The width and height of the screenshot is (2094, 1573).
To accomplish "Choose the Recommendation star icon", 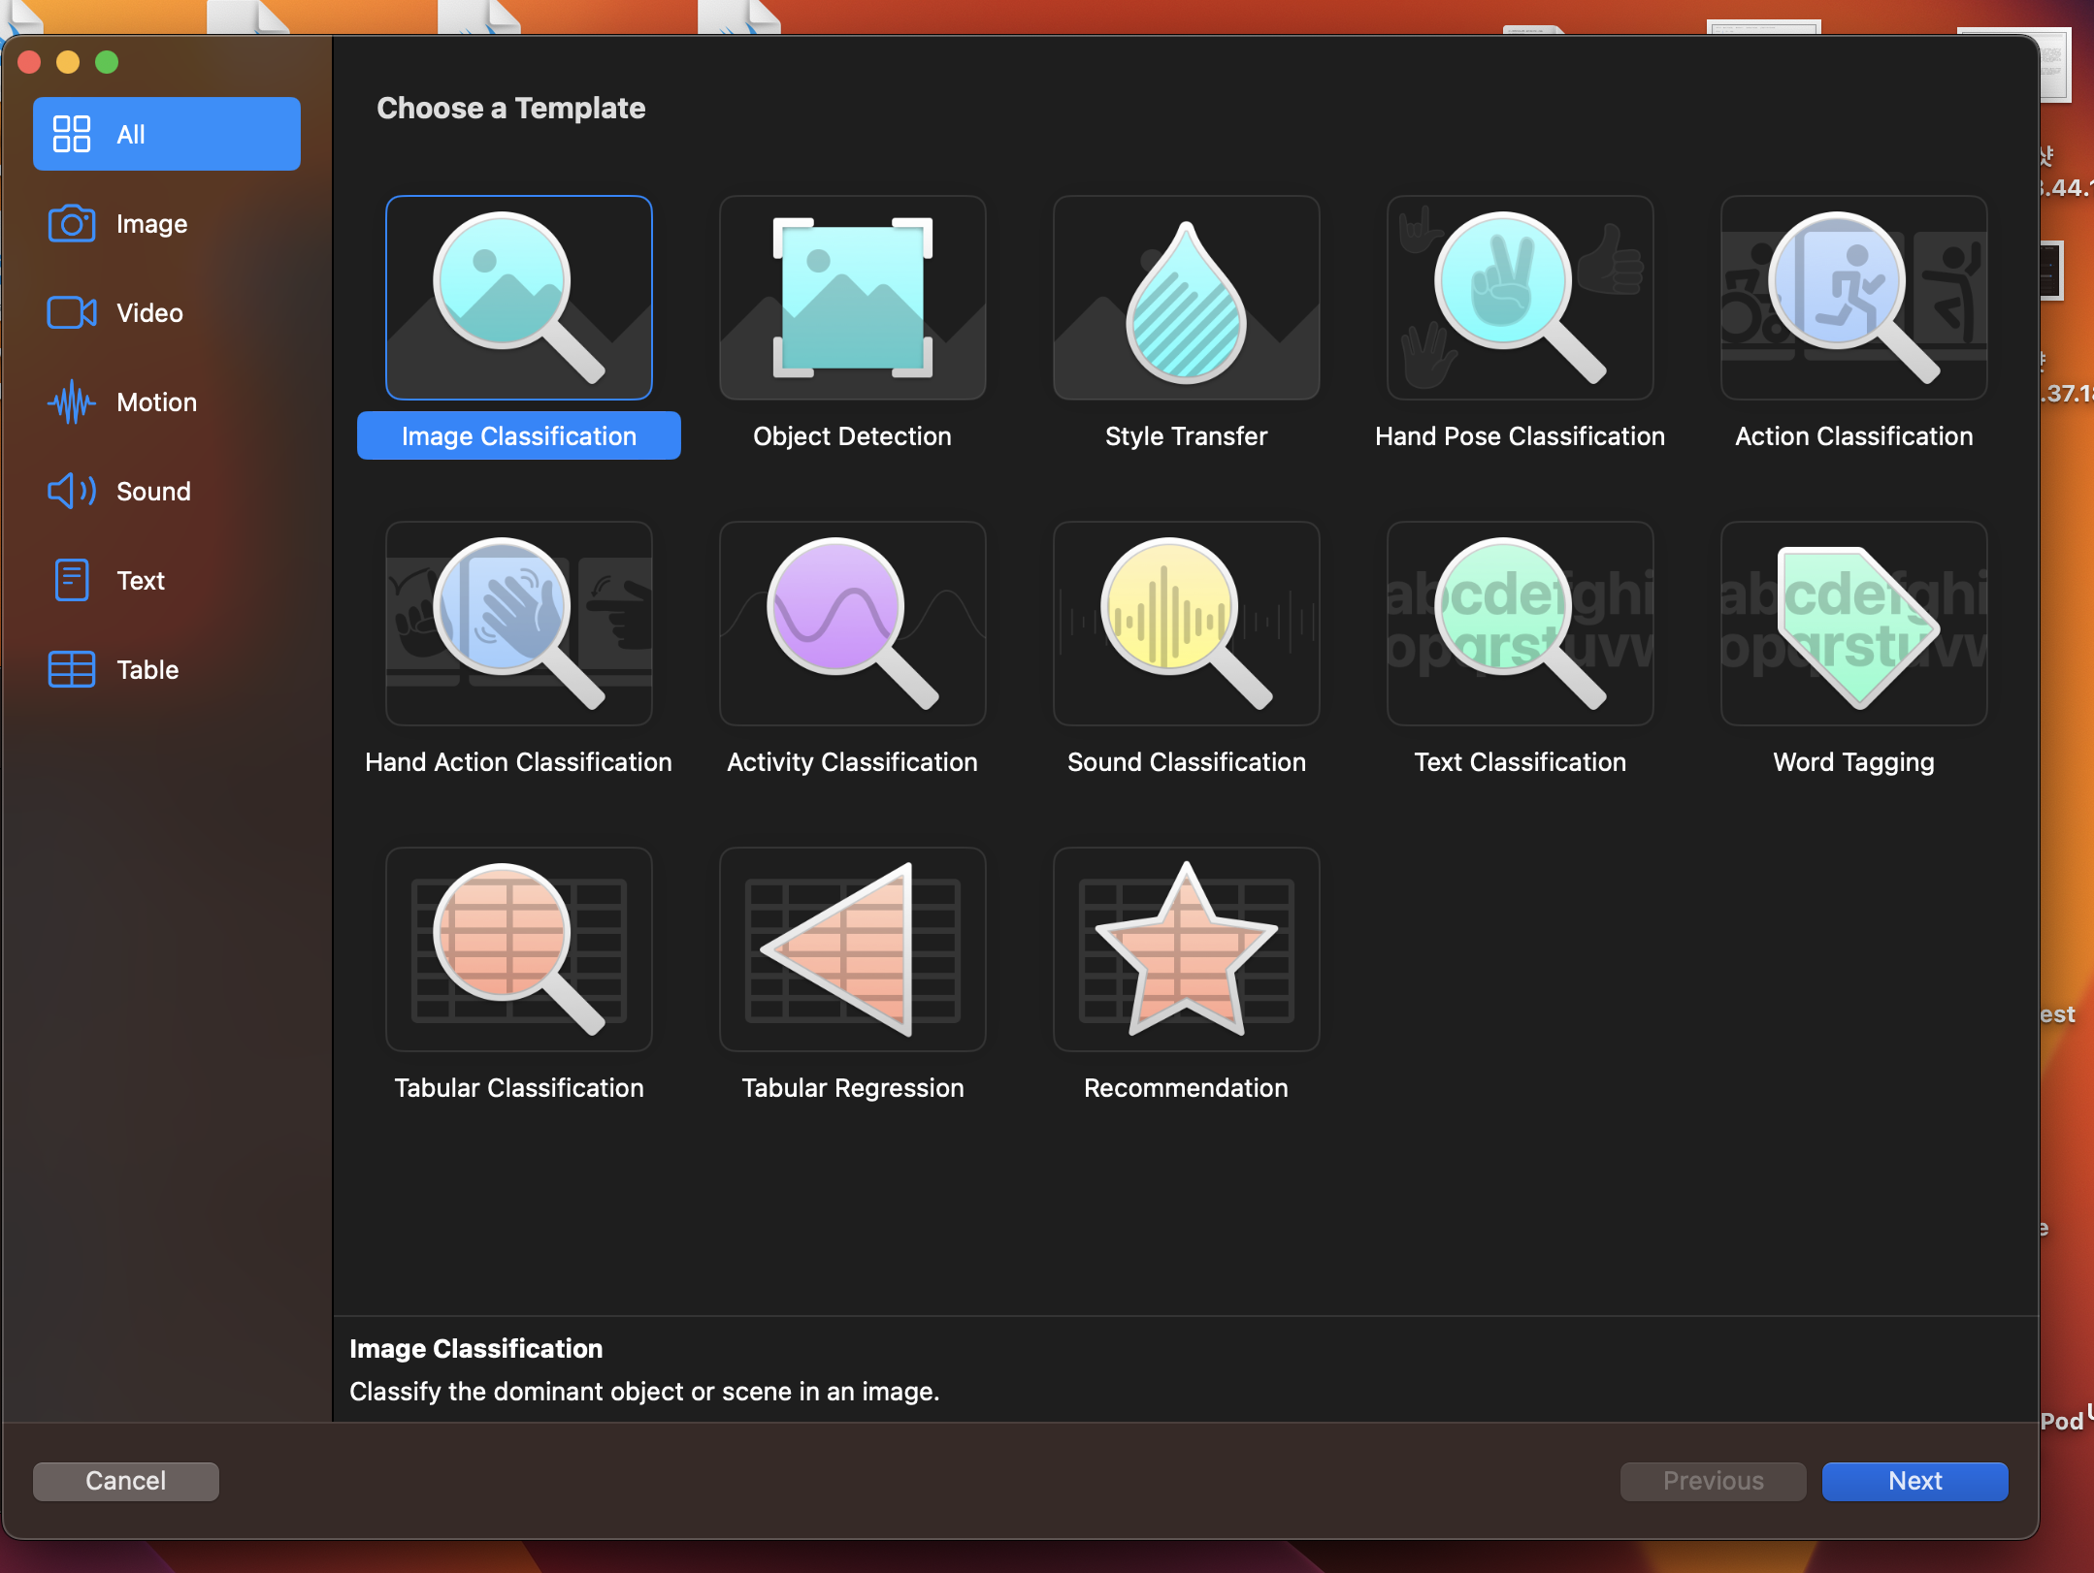I will point(1186,949).
